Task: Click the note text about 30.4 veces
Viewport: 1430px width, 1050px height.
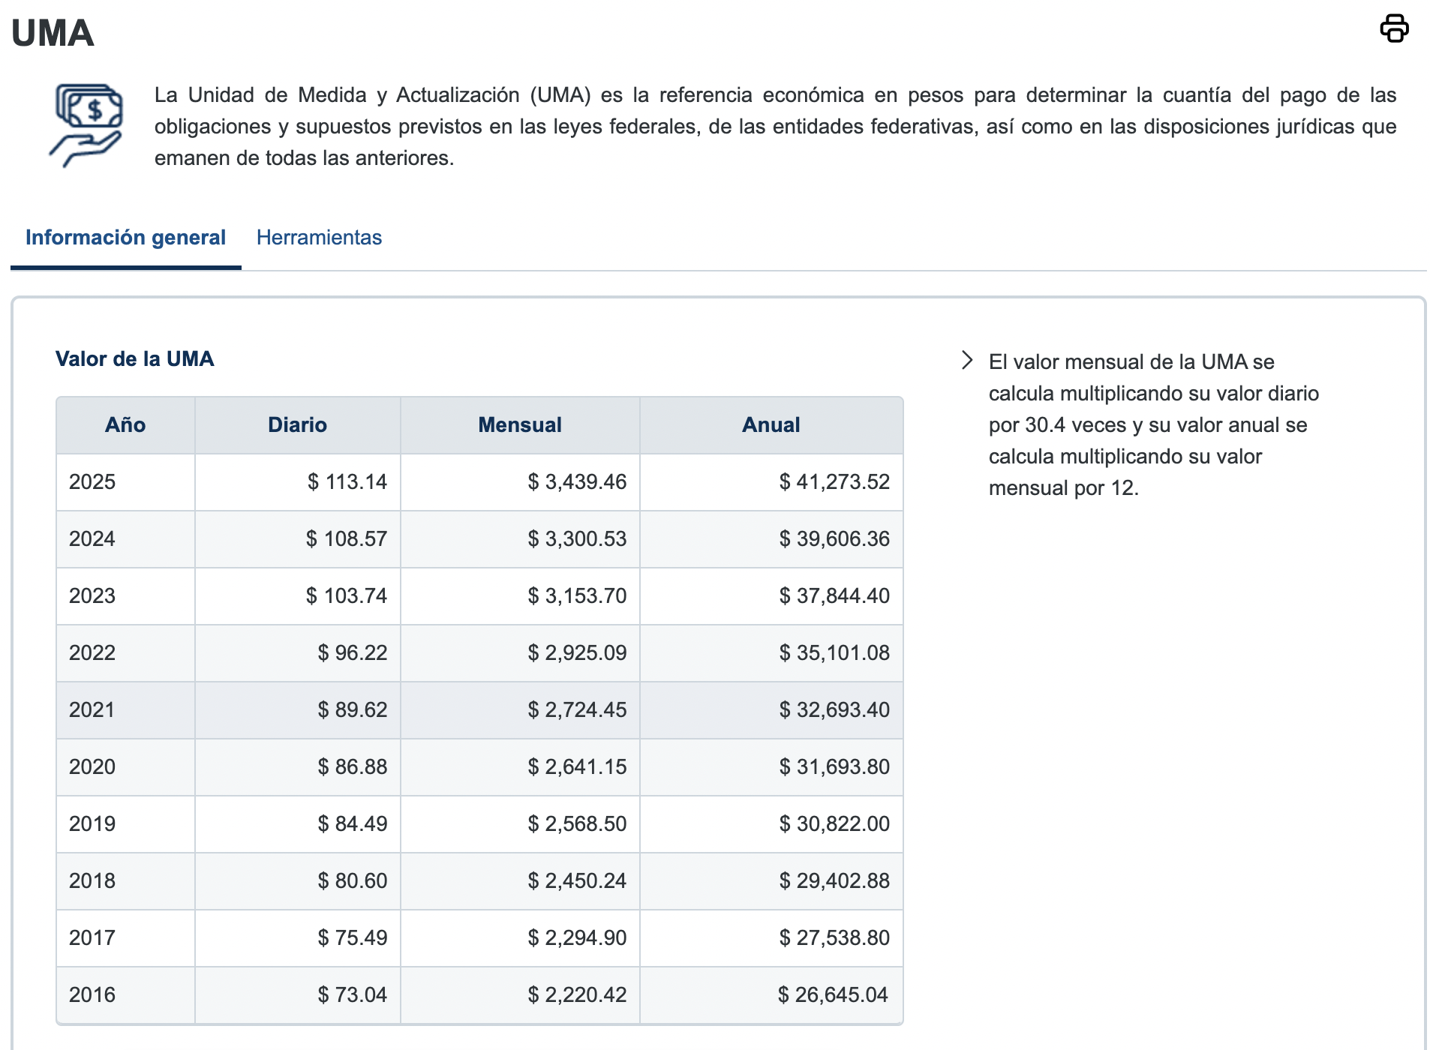Action: 1153,425
